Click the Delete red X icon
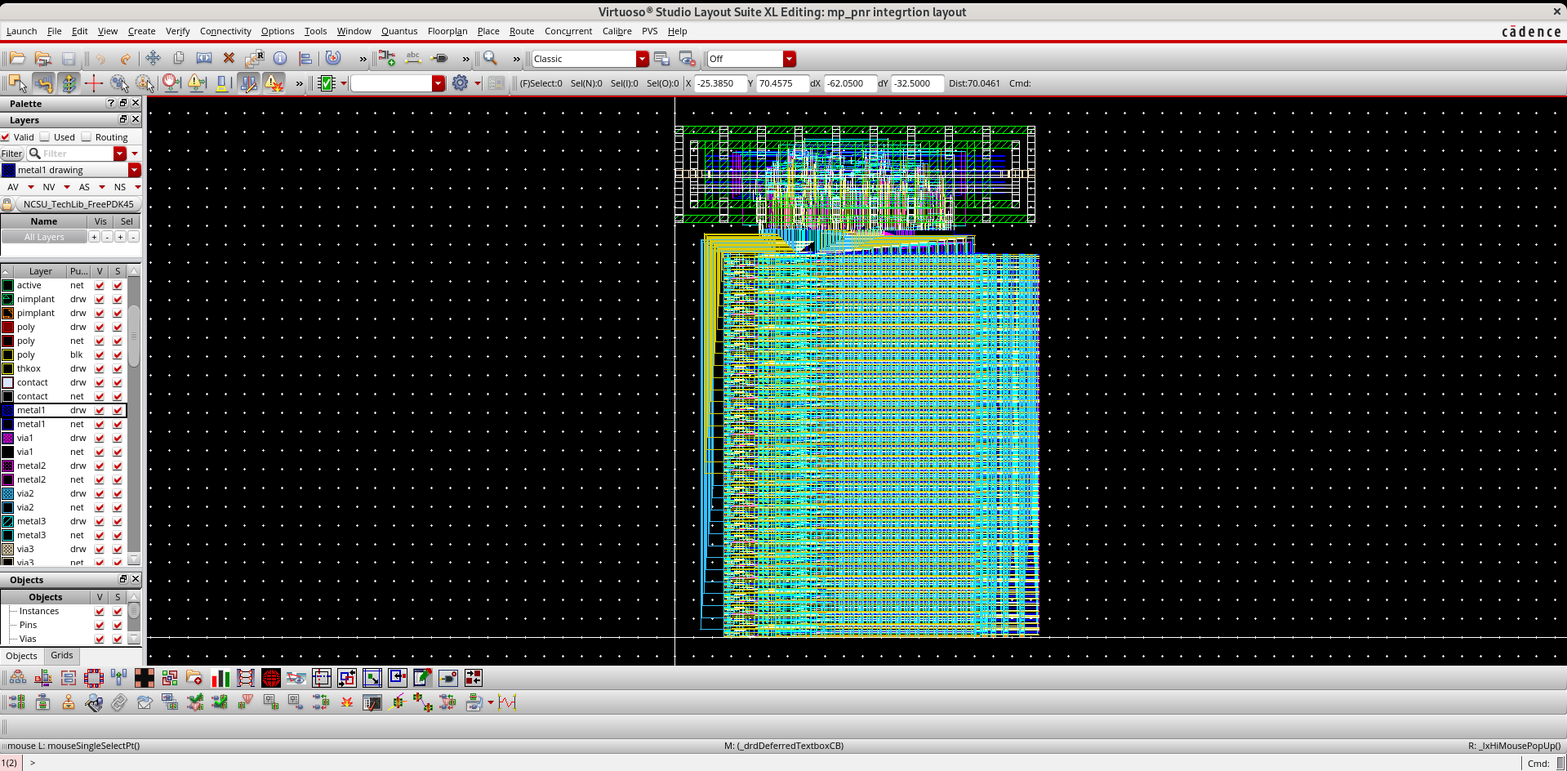This screenshot has height=771, width=1567. (229, 59)
